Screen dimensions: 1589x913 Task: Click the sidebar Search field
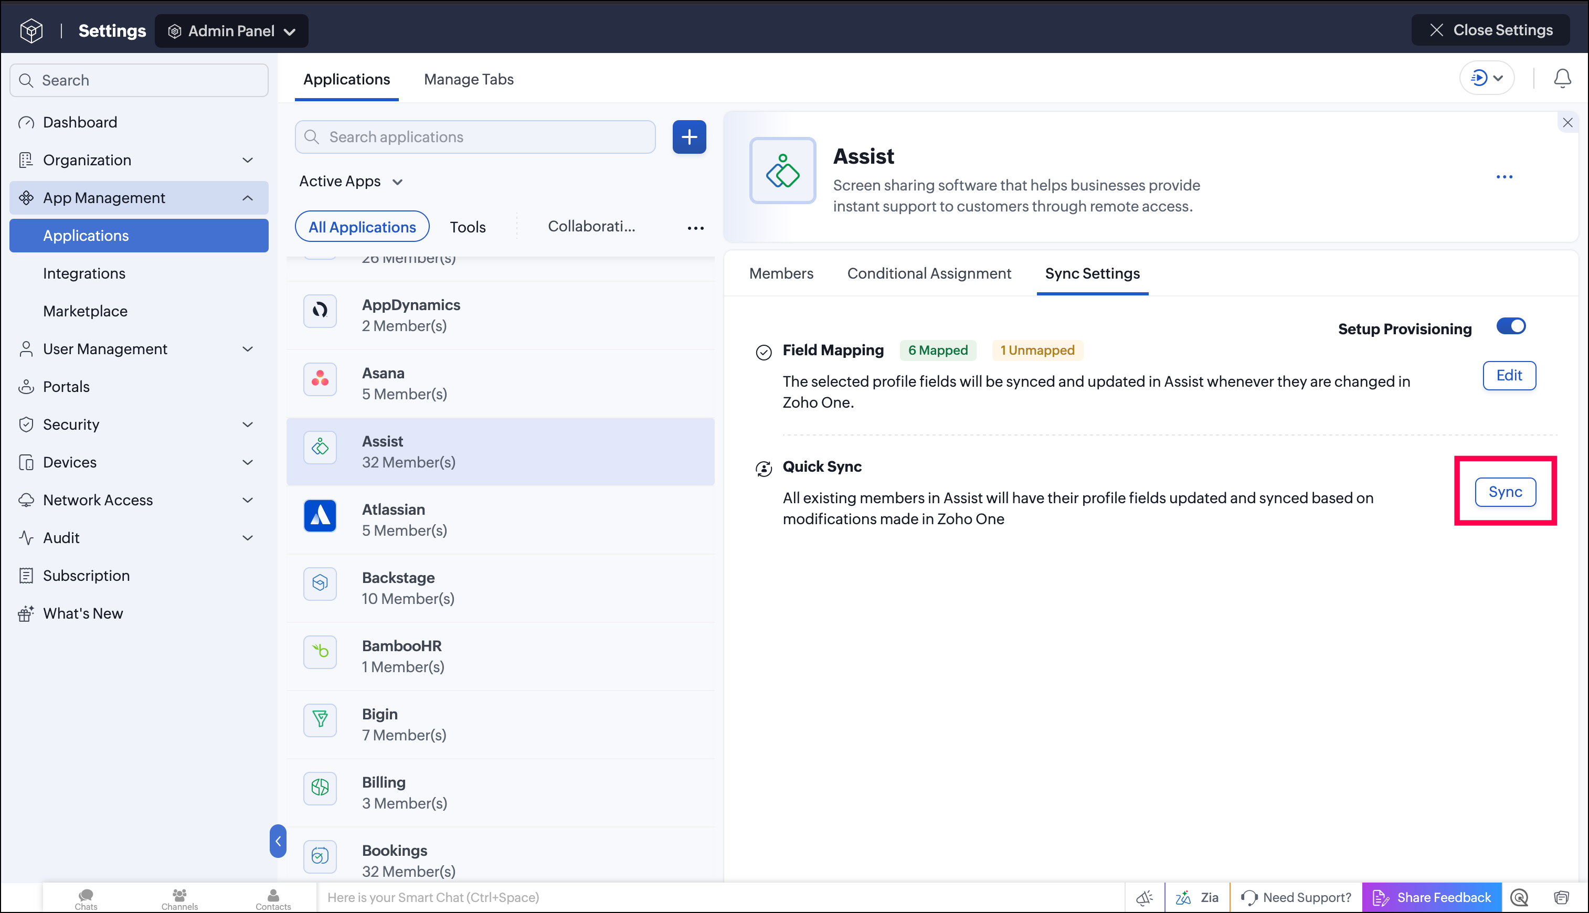139,80
